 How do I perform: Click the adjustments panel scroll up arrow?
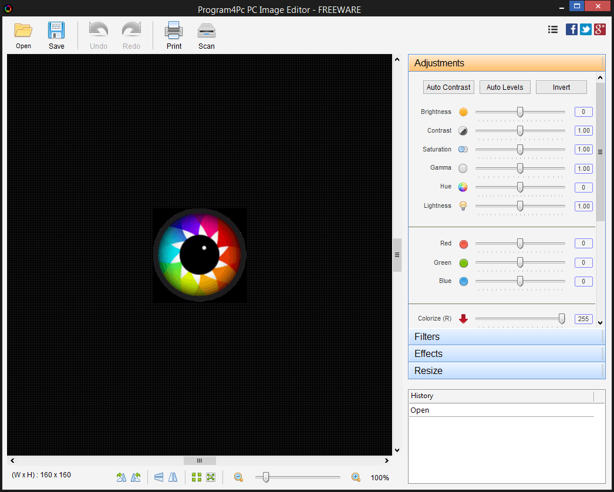(x=600, y=77)
